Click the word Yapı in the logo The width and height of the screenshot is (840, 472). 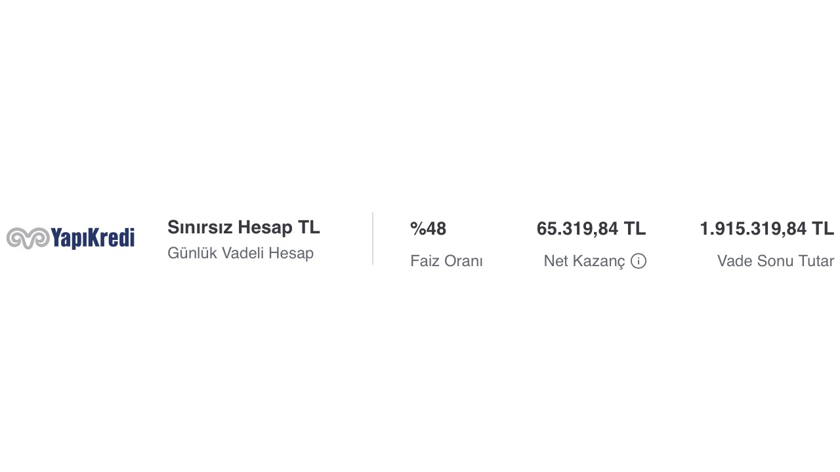[x=70, y=239]
